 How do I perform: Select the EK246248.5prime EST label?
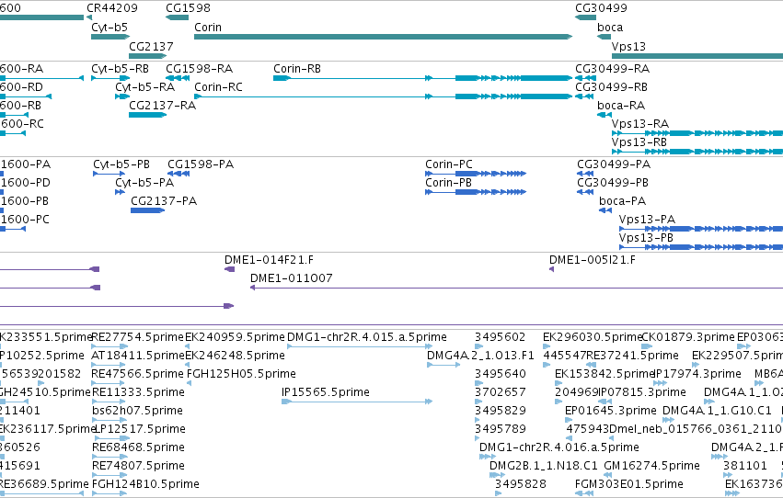click(235, 356)
